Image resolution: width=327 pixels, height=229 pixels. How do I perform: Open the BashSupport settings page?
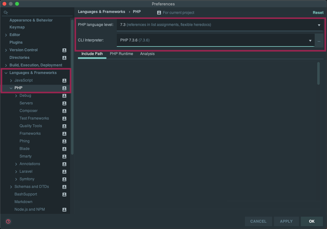(x=26, y=194)
